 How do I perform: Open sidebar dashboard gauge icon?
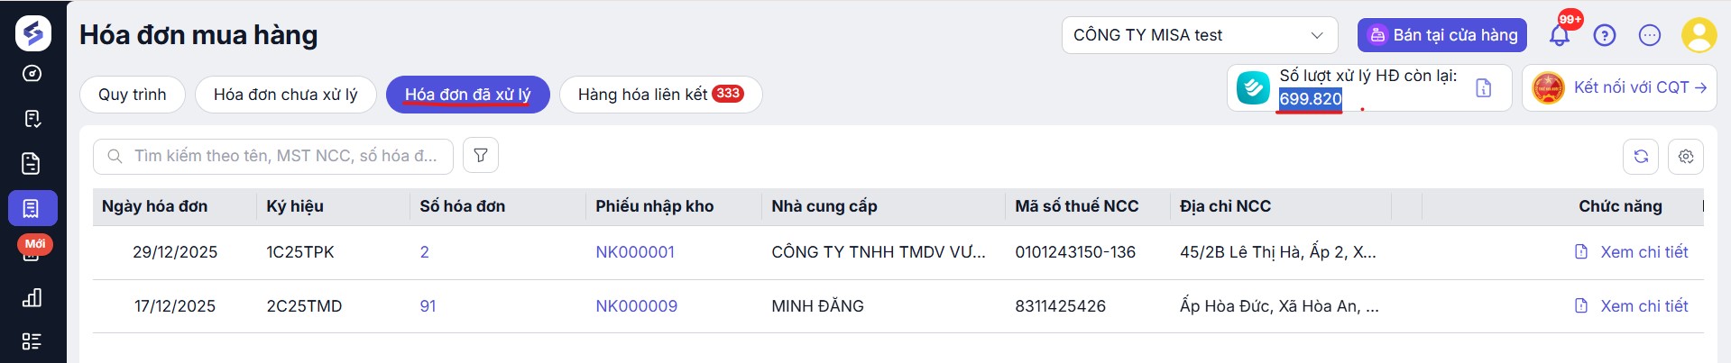[x=32, y=74]
